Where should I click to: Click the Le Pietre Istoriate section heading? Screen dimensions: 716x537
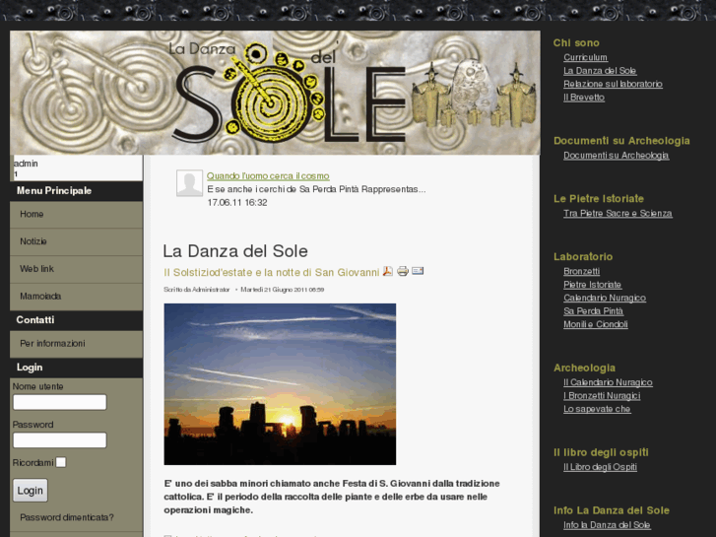599,199
